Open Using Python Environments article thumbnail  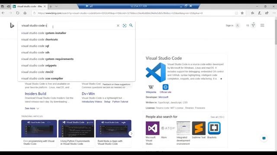pyautogui.click(x=76, y=129)
